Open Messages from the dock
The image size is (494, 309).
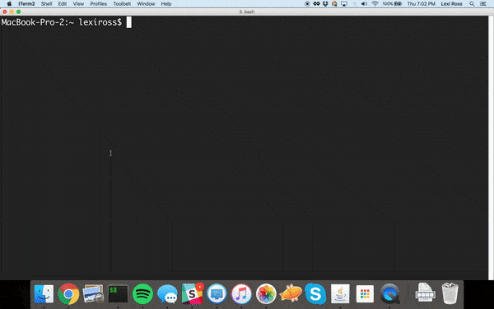click(167, 293)
